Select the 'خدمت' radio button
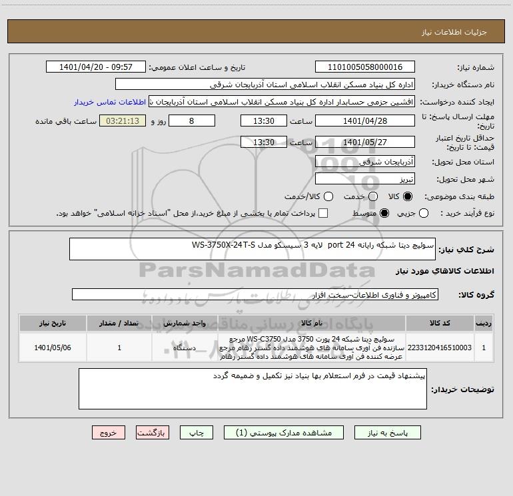This screenshot has width=513, height=496. tap(373, 196)
